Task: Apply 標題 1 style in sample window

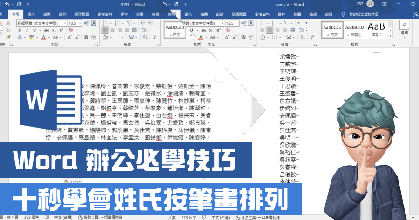Action: pyautogui.click(x=376, y=30)
